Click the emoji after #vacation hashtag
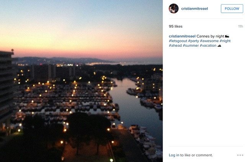The height and width of the screenshot is (162, 245). coord(219,46)
